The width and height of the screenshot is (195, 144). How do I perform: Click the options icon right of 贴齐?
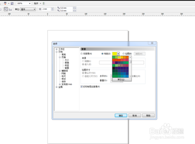pos(44,4)
